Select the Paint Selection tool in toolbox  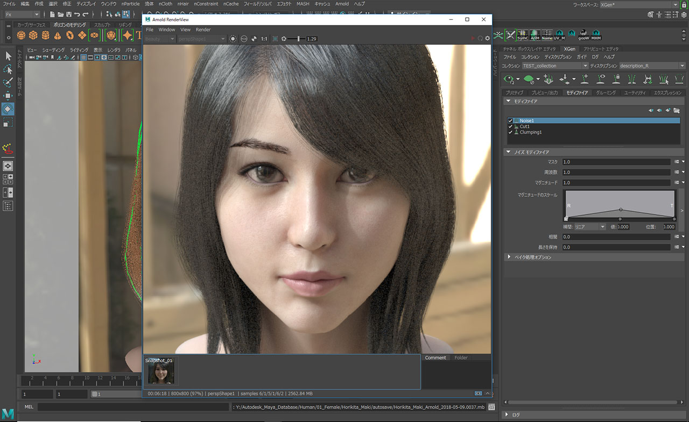click(8, 83)
